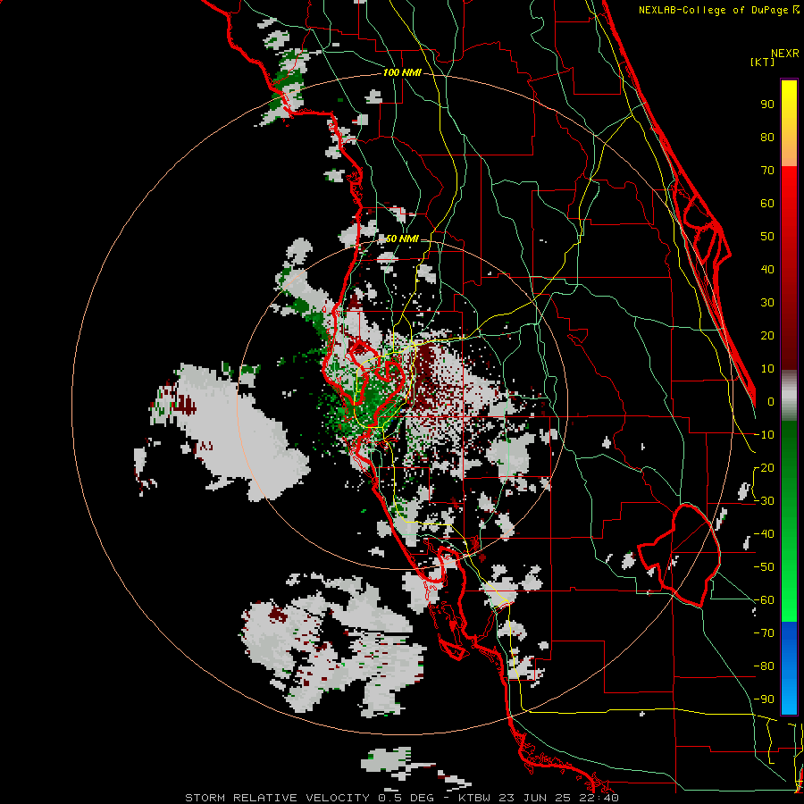Screen dimensions: 804x804
Task: Click the positive 90 knots scale label
Action: [x=767, y=105]
